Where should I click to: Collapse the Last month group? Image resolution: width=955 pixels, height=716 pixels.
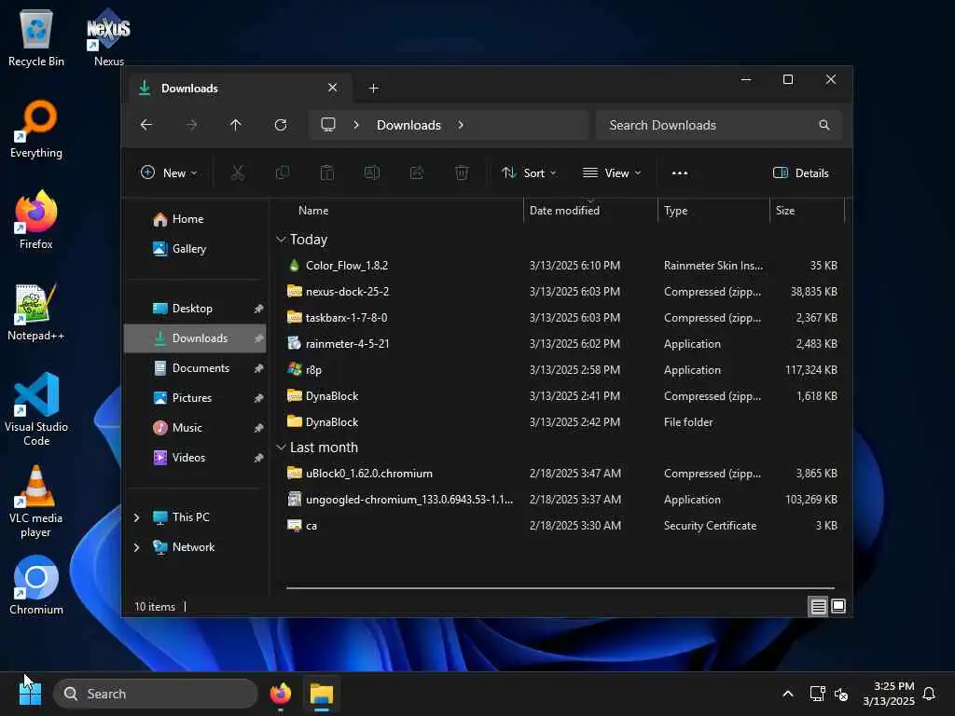click(x=281, y=447)
